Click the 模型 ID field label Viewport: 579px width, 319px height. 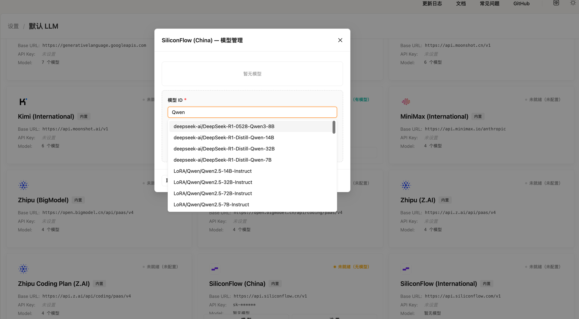click(175, 100)
